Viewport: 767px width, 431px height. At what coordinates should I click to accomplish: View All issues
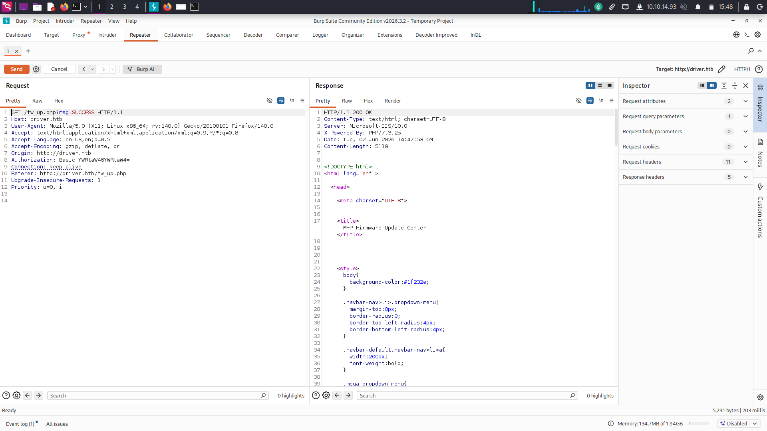[57, 424]
